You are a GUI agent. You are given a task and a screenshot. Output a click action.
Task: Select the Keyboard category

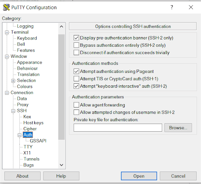[x=27, y=38]
